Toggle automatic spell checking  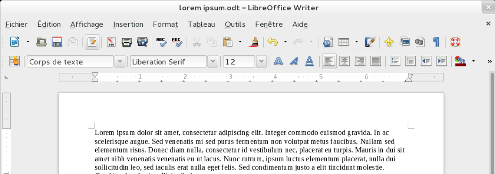tap(177, 42)
